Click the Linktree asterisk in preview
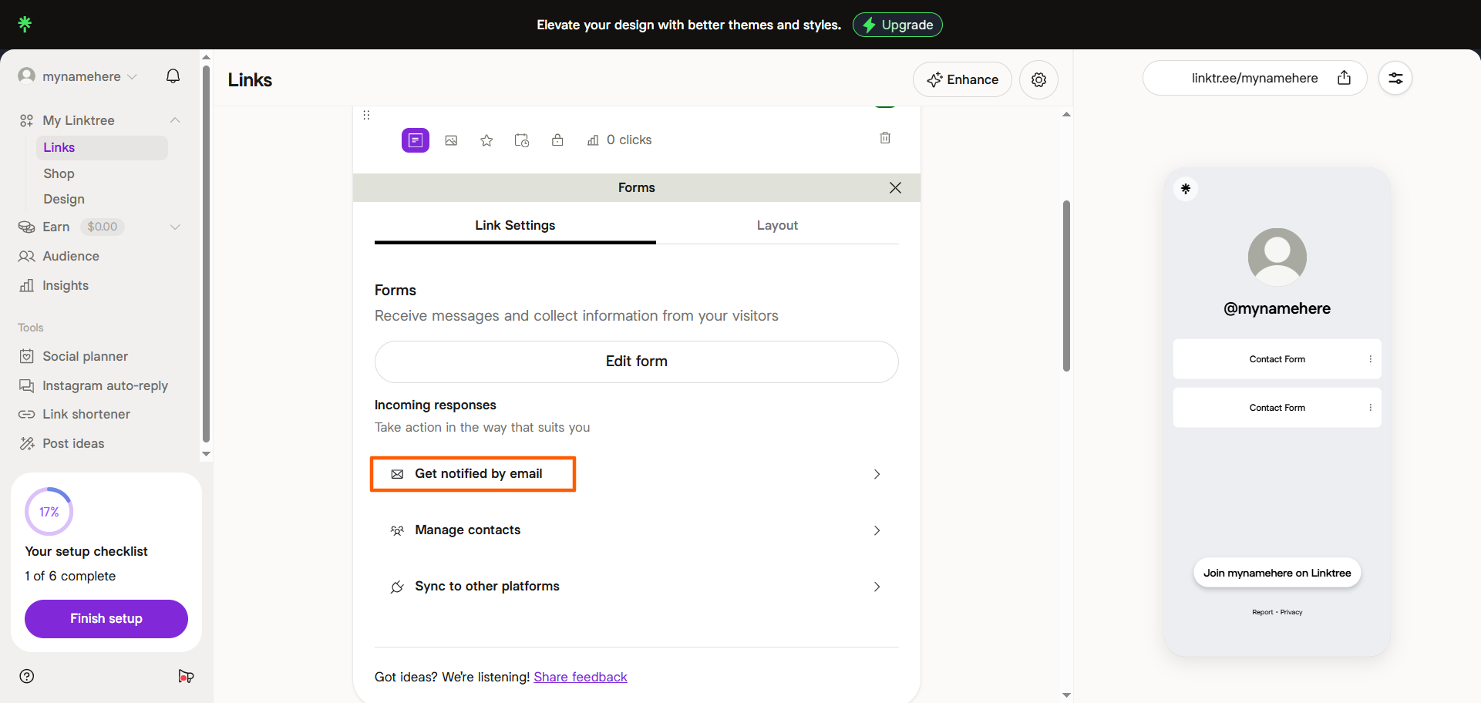Screen dimensions: 1481x703 (x=1186, y=189)
